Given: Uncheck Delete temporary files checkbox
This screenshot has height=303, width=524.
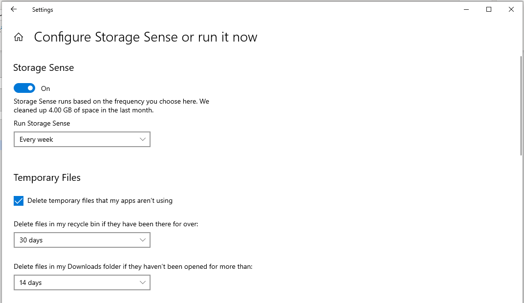Looking at the screenshot, I should (19, 201).
